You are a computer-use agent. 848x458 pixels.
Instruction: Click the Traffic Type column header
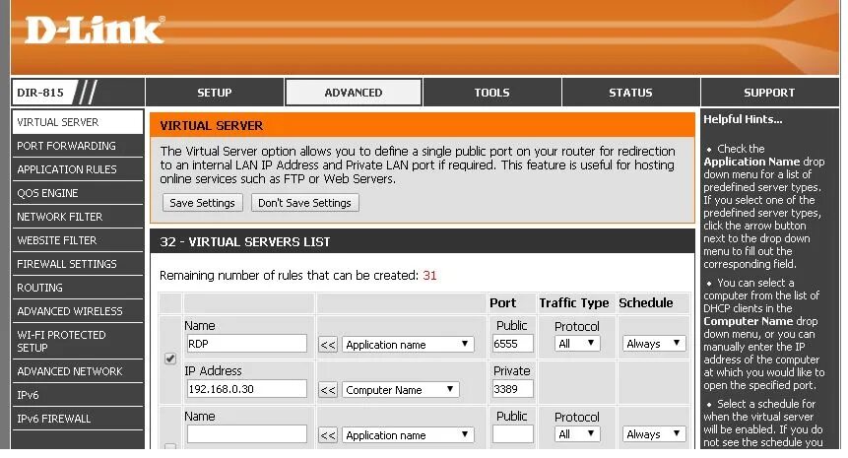click(574, 302)
